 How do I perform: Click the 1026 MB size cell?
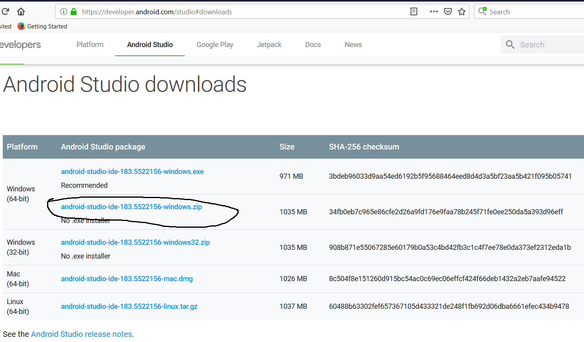point(293,279)
